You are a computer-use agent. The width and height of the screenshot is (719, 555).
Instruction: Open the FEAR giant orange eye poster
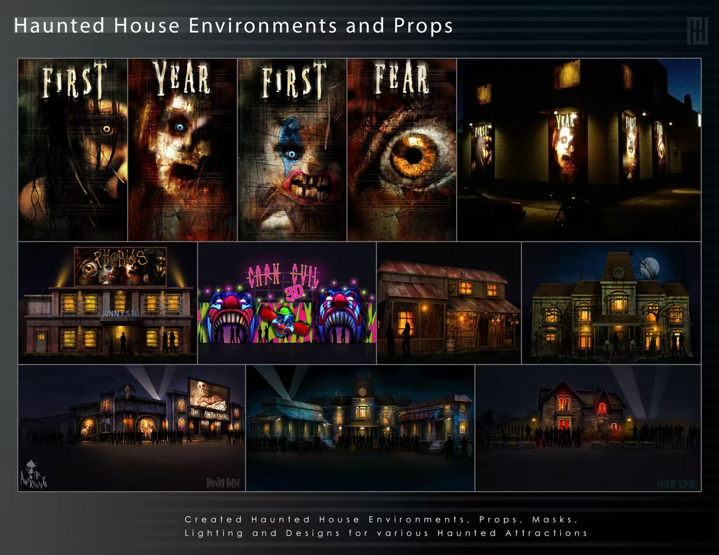pos(402,149)
